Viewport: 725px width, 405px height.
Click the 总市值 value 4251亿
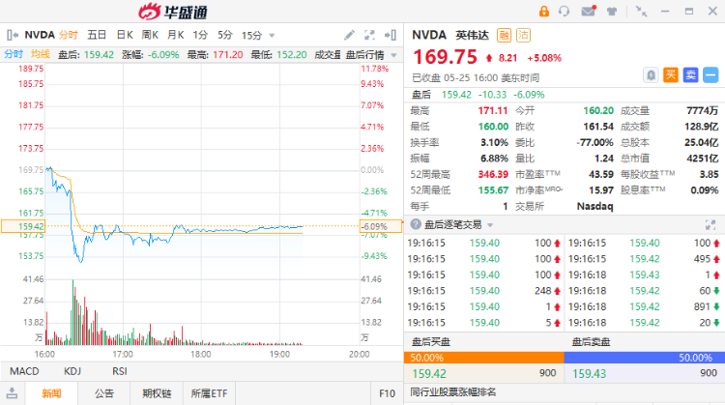[702, 159]
